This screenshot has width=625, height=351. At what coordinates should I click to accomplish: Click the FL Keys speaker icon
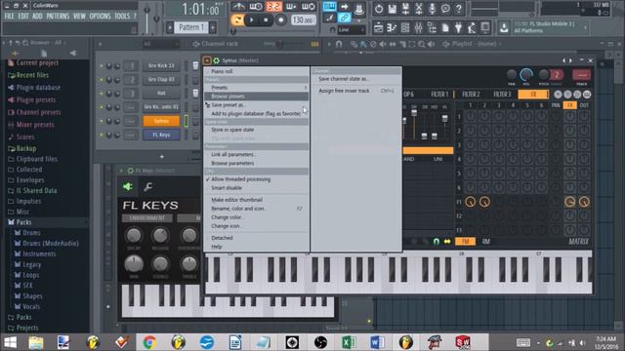coord(128,186)
